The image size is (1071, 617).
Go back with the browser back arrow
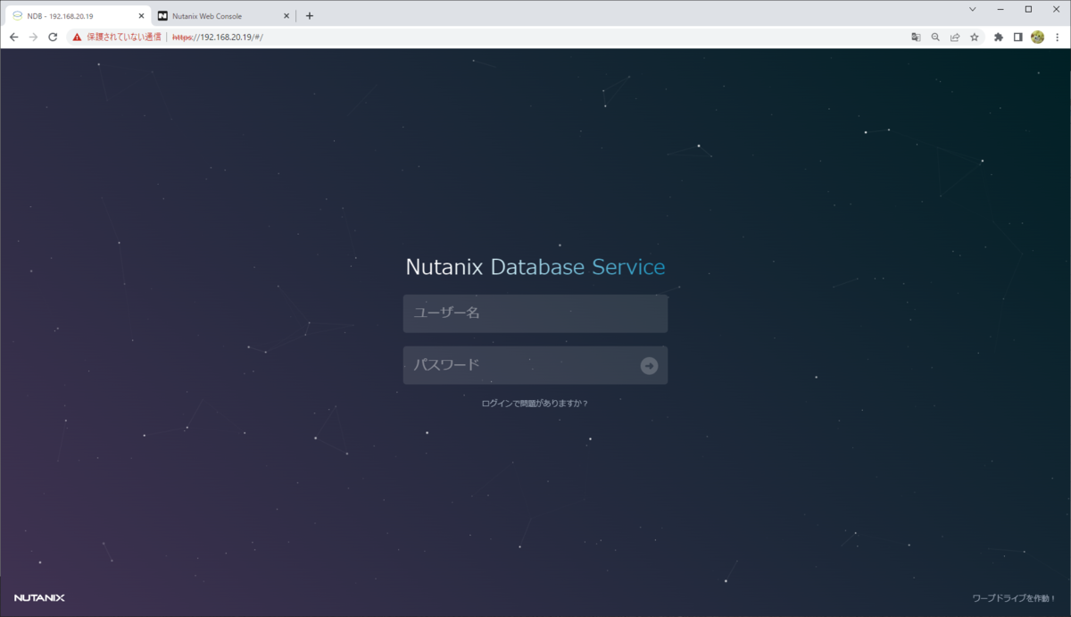pos(13,38)
